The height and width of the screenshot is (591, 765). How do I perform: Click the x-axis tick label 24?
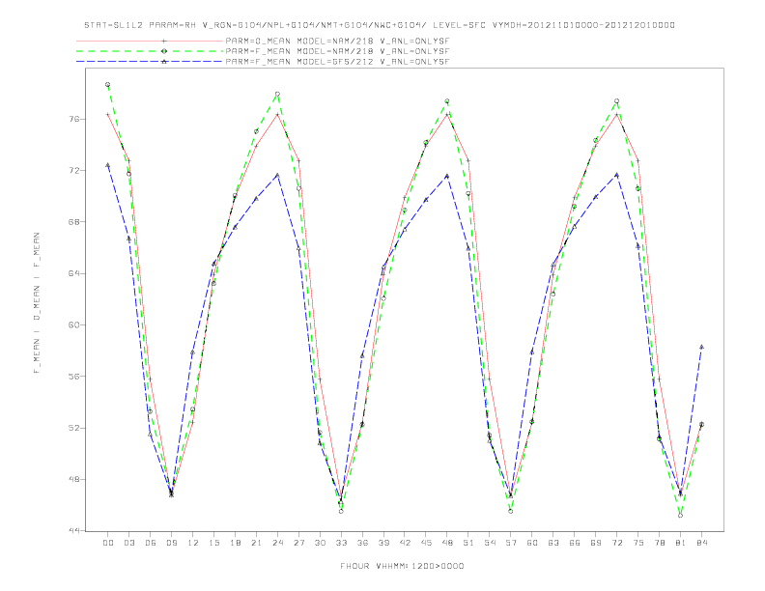click(x=277, y=543)
